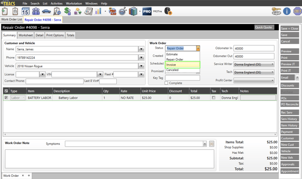Screen dimensions: 302x179
Task: Open the PROTire toolbar item
Action: pos(157,11)
